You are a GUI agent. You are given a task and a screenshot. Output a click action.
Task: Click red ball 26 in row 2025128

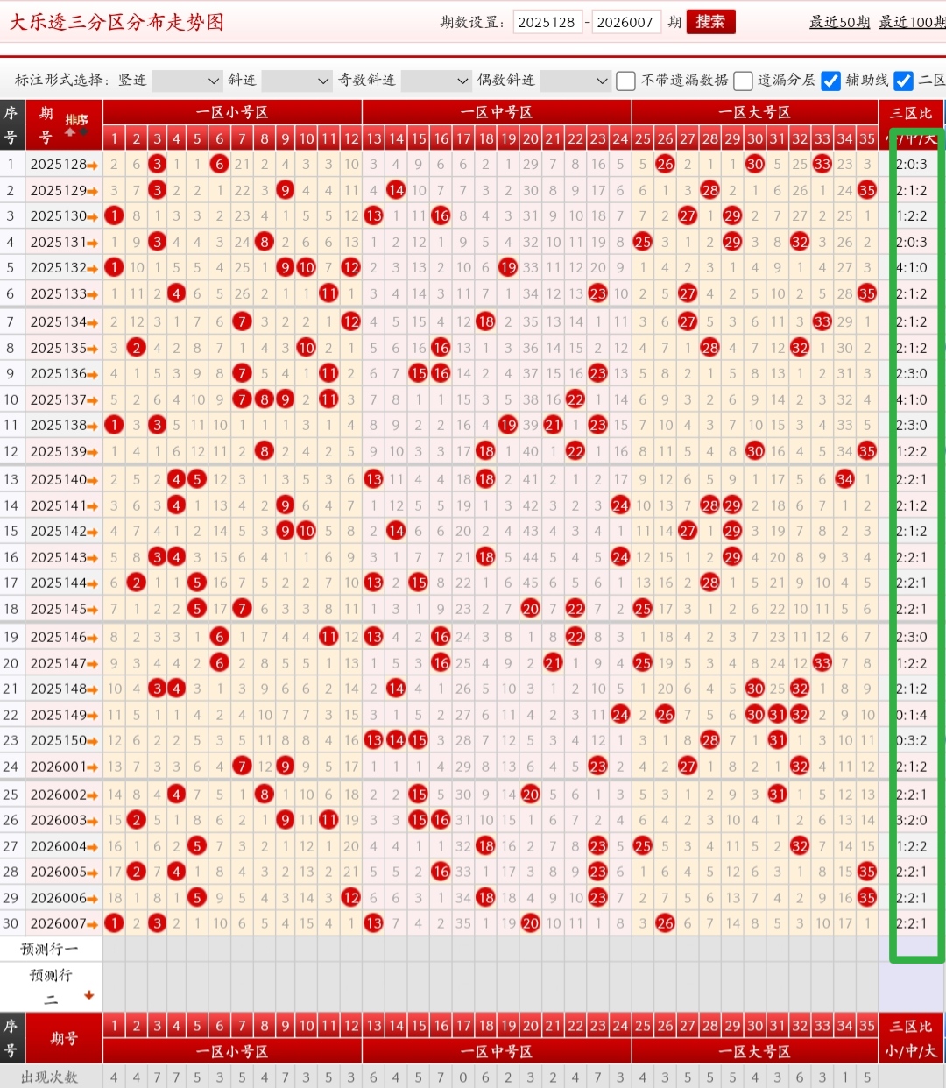tap(665, 164)
